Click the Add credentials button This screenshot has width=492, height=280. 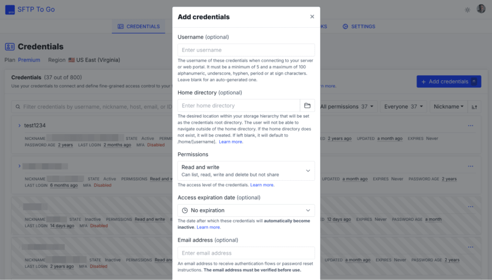tap(448, 82)
